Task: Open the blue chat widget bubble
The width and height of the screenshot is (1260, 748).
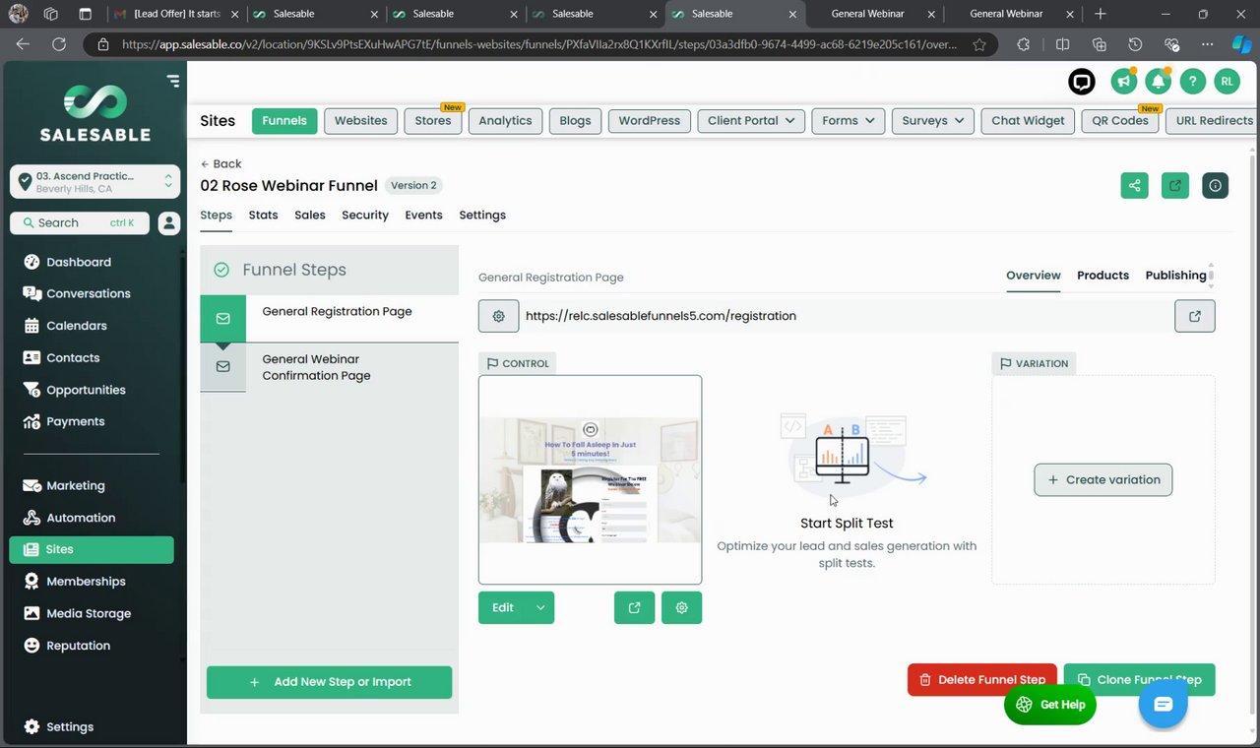Action: point(1164,704)
